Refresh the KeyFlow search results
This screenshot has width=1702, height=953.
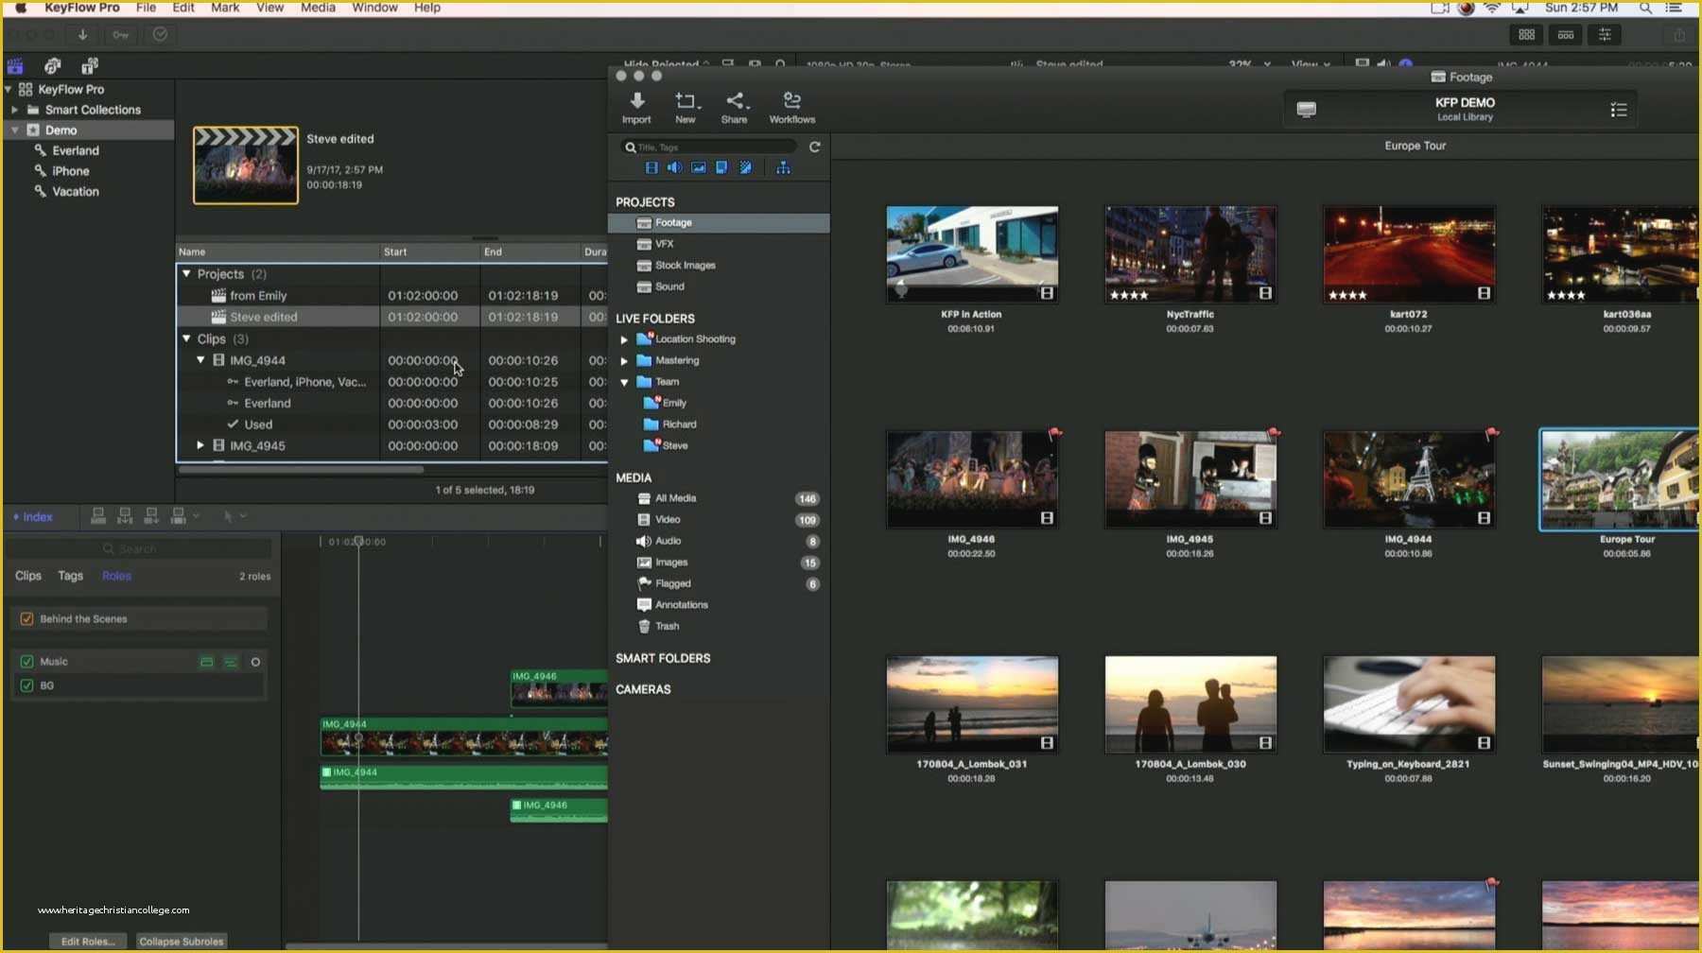pos(814,147)
